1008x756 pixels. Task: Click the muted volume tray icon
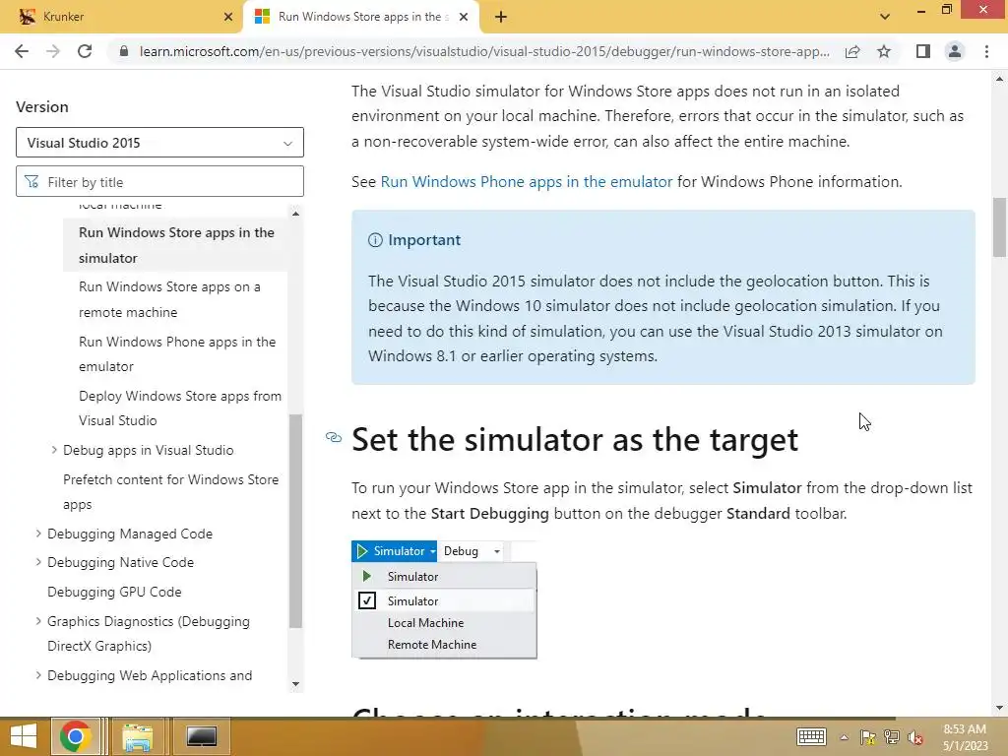tap(915, 737)
